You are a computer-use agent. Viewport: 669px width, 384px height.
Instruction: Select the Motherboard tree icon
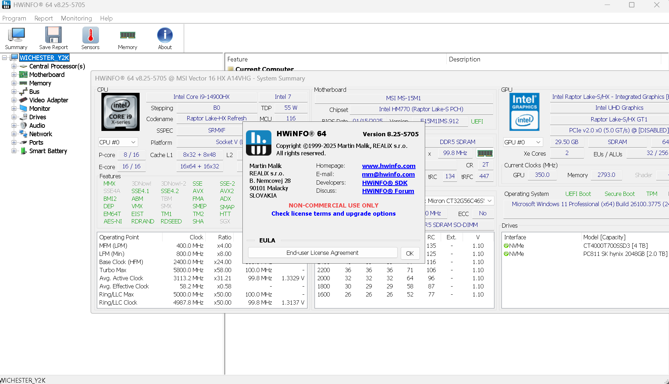23,75
